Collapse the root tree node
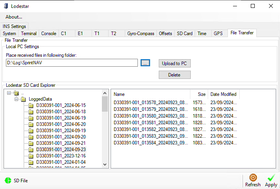 pos(9,93)
